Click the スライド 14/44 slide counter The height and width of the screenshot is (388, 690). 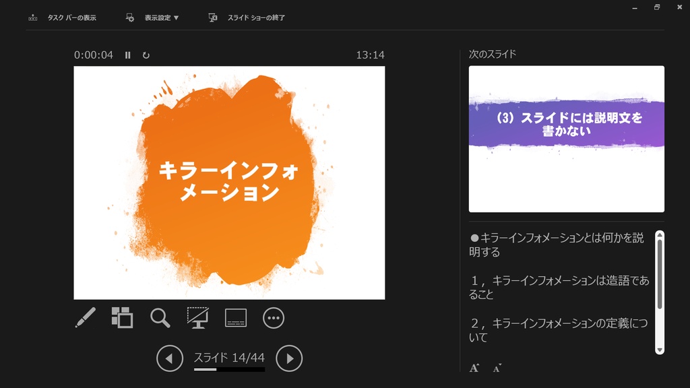(x=229, y=357)
